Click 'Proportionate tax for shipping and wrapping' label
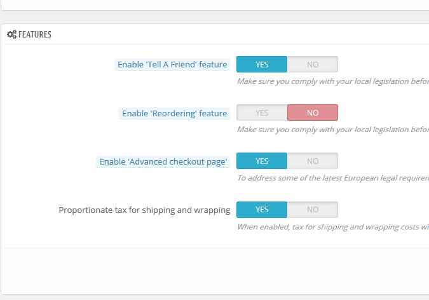Viewport: 429px width, 300px height. (144, 210)
